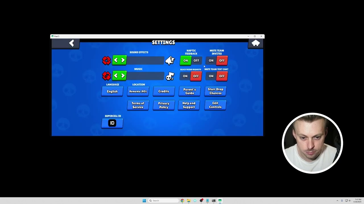Open Edit Controls
The height and width of the screenshot is (204, 364).
(215, 105)
